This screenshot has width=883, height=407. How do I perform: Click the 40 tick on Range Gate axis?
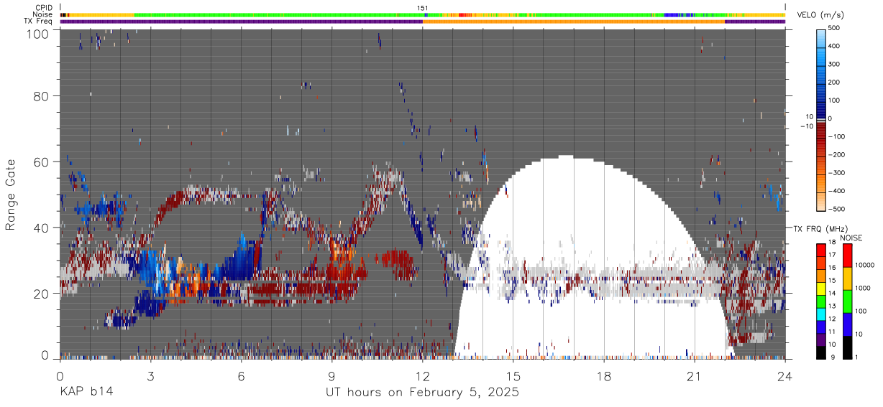40,228
